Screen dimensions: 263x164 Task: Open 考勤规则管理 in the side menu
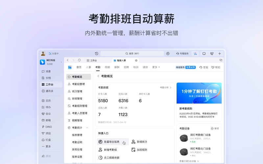tap(79, 106)
